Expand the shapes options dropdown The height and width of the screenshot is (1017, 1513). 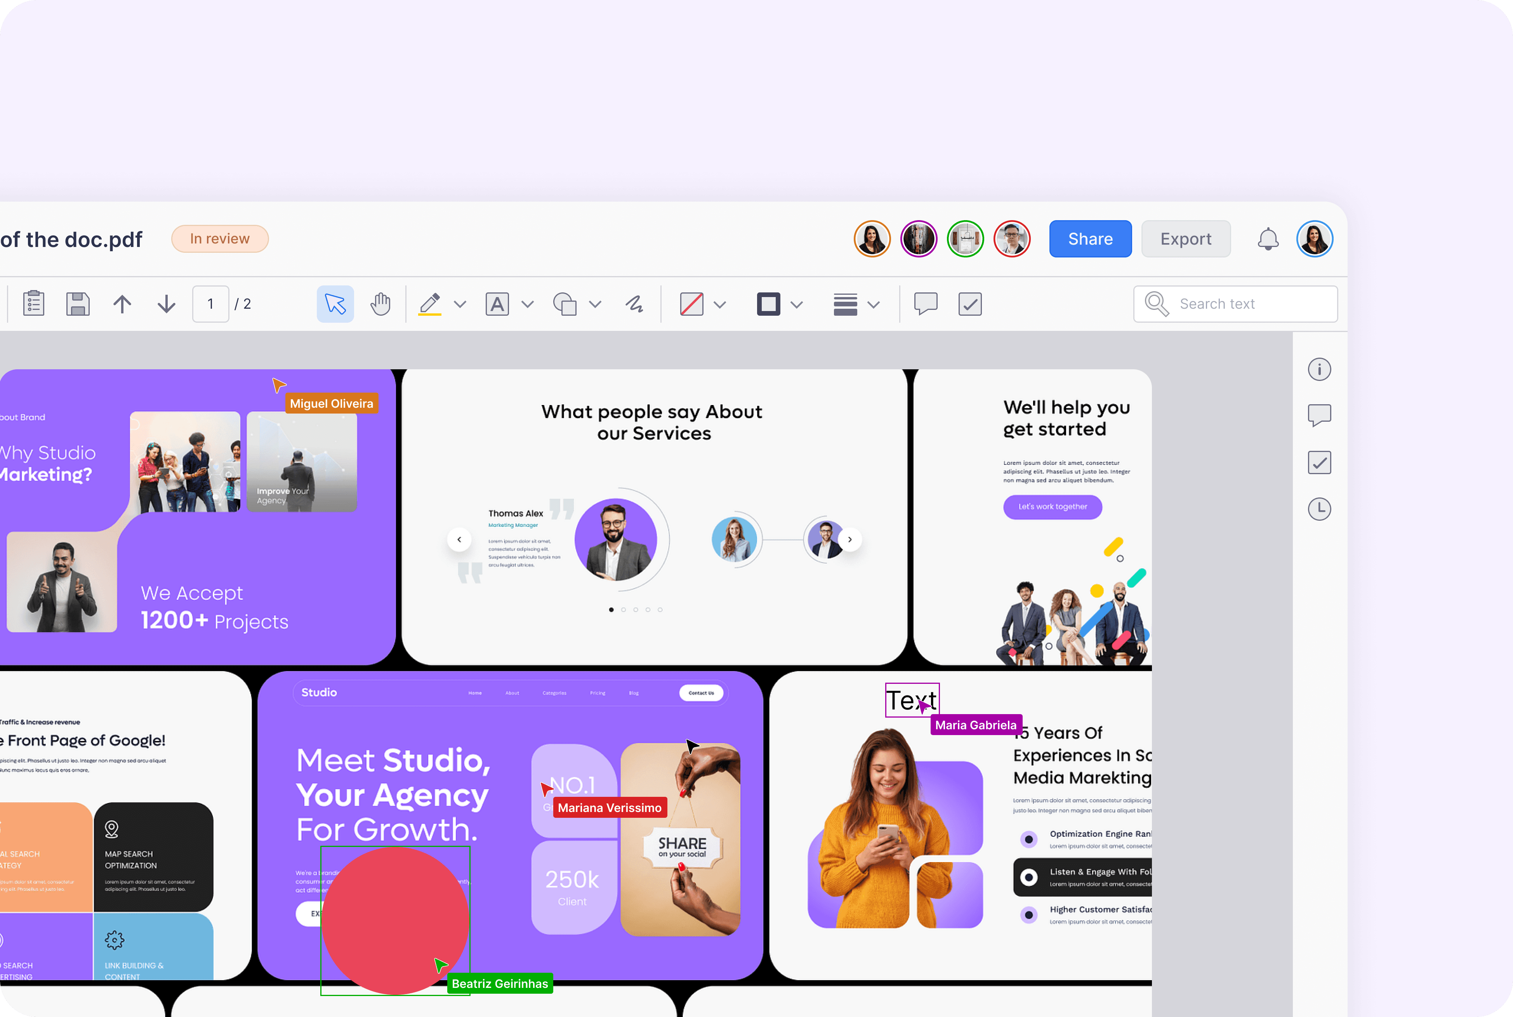click(x=595, y=304)
